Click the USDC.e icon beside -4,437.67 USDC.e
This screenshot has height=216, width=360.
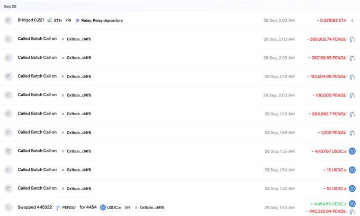click(x=352, y=151)
